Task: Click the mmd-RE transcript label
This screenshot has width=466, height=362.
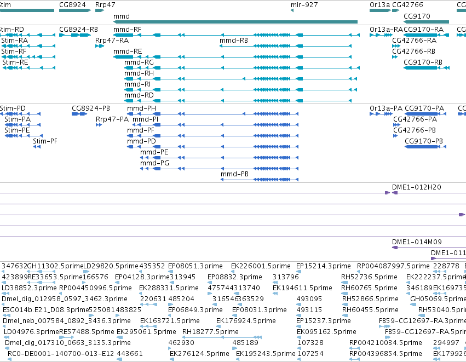Action: tap(128, 51)
